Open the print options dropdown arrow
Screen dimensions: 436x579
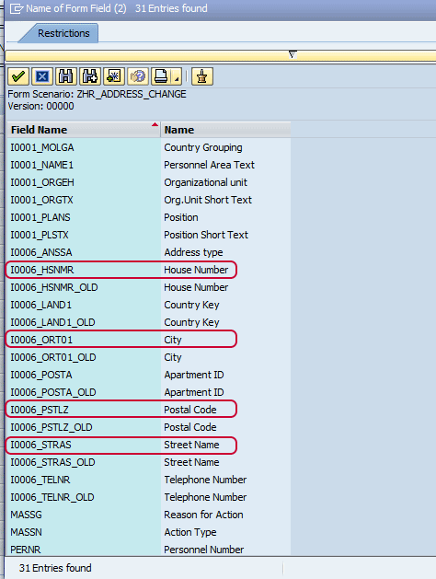(177, 77)
